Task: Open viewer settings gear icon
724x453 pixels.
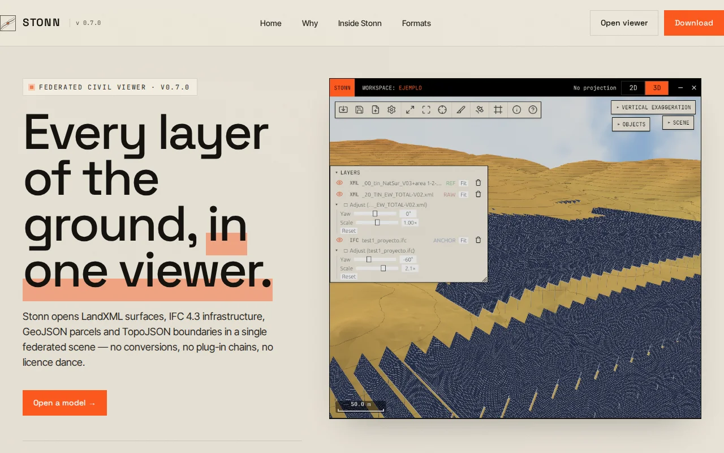Action: pos(391,110)
